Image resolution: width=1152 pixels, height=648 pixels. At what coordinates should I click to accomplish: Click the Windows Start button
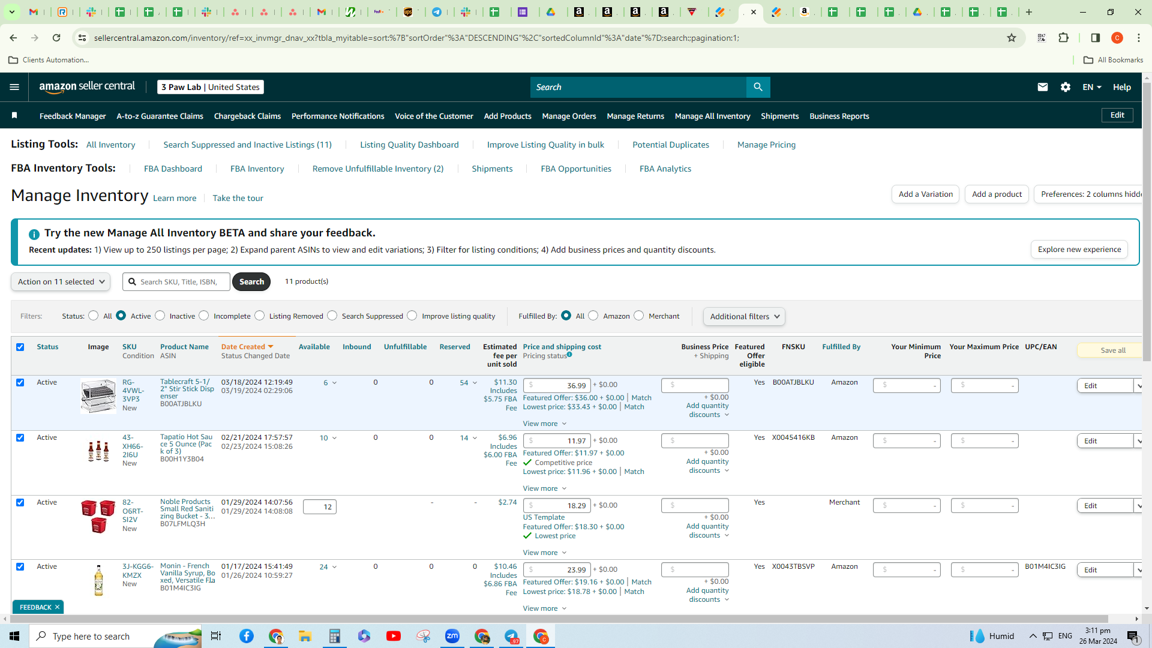14,636
